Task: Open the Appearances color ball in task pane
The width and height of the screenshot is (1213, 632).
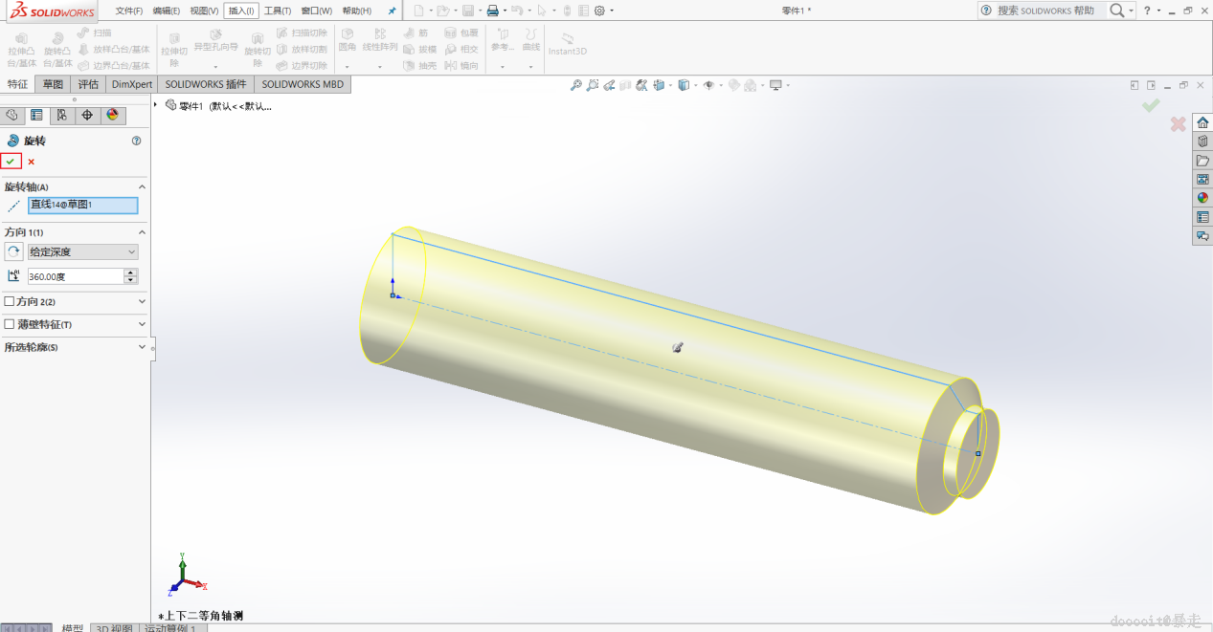Action: tap(1202, 198)
